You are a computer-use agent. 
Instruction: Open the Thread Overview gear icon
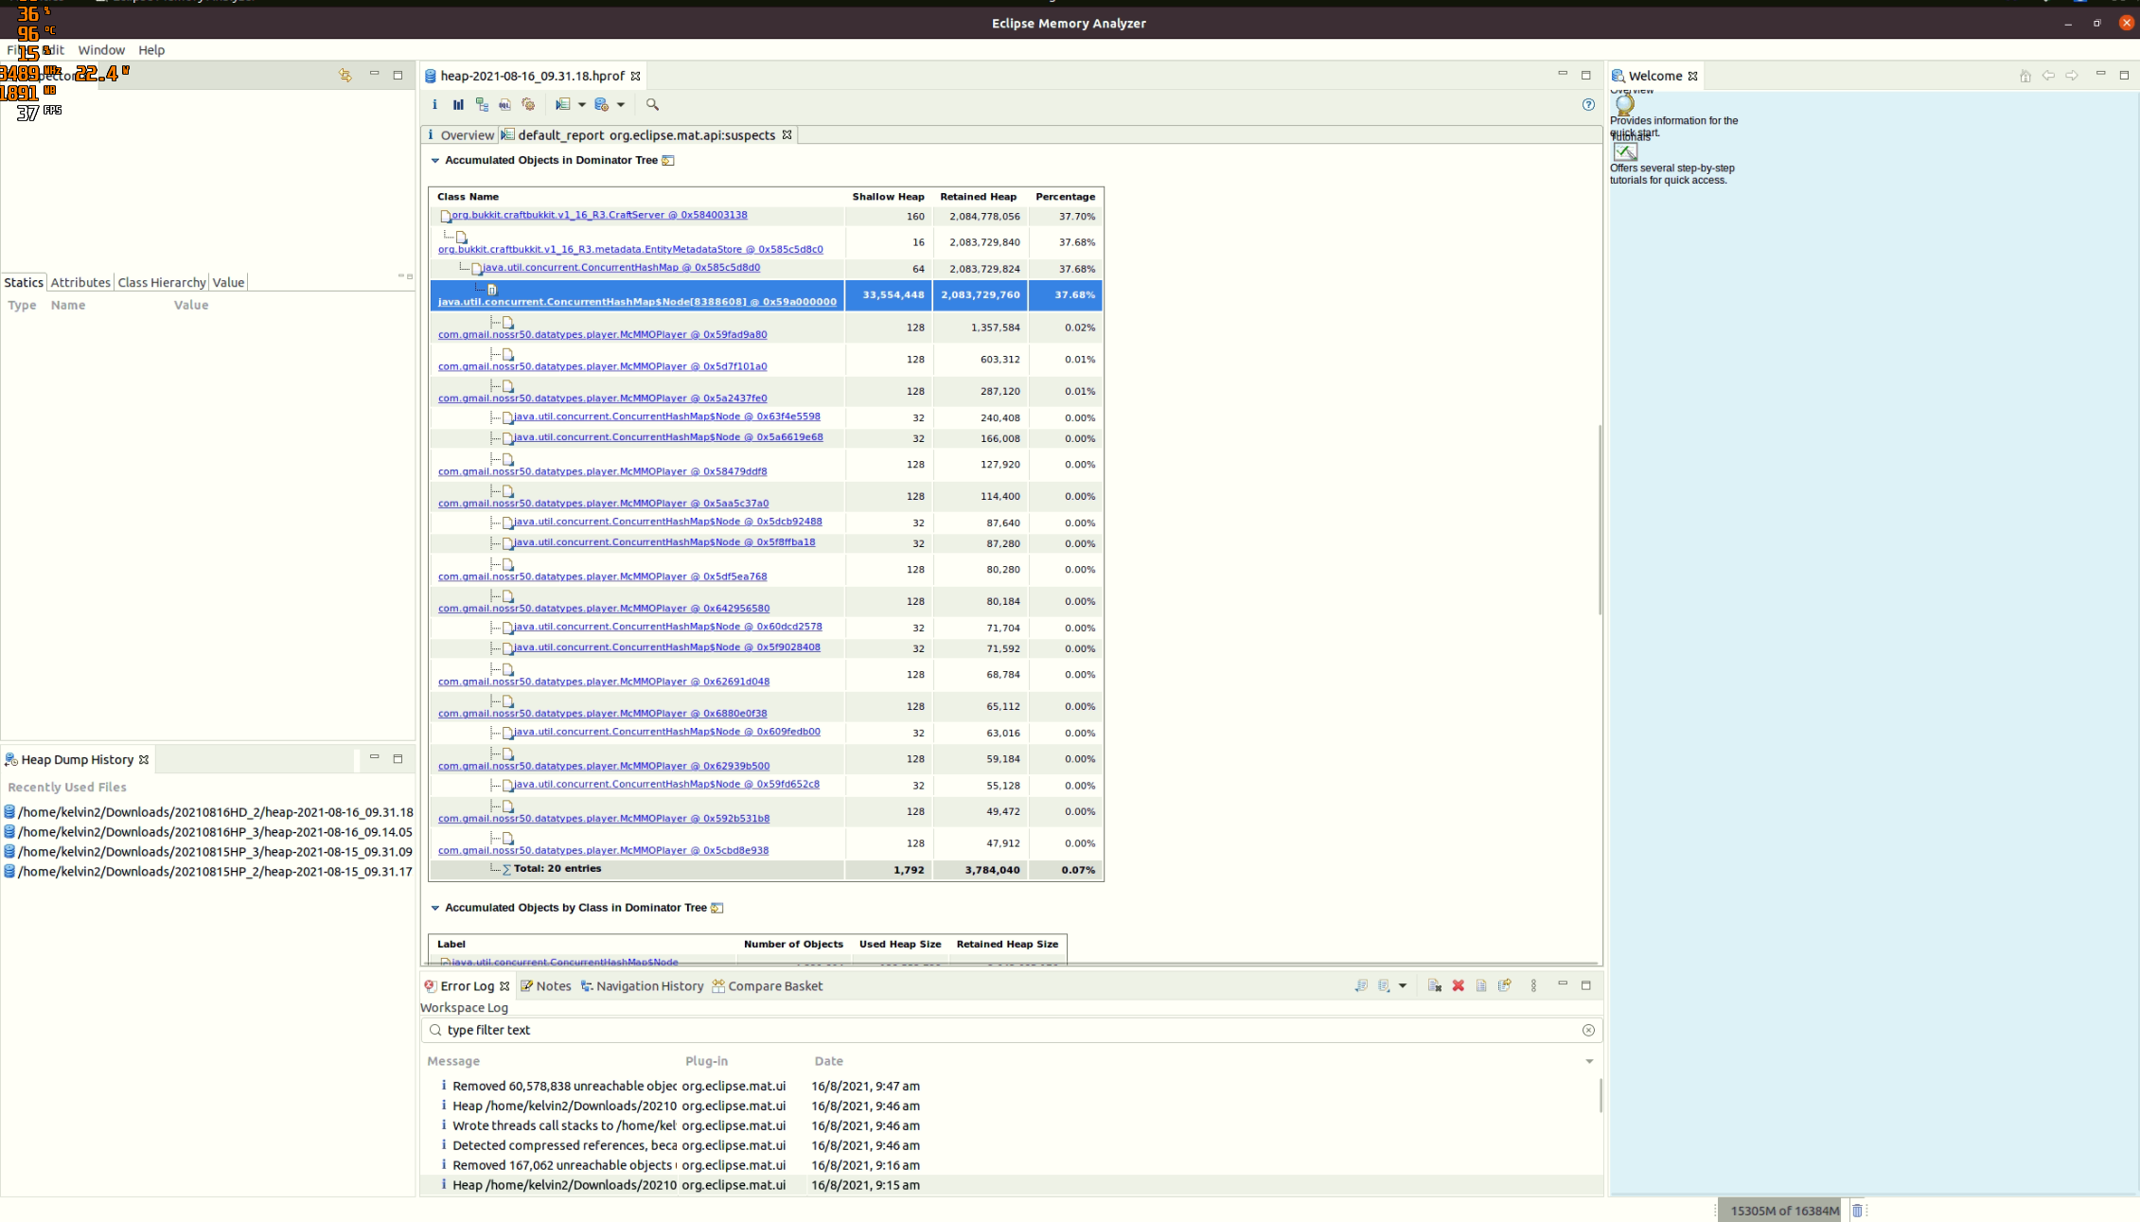[x=528, y=104]
